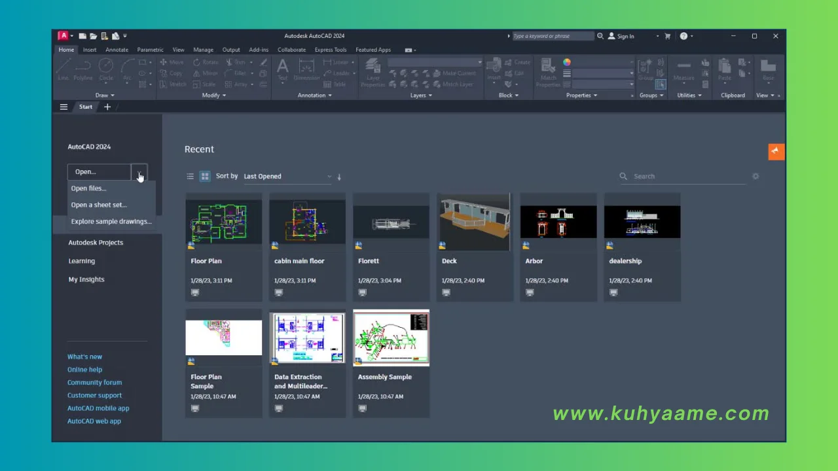Image resolution: width=838 pixels, height=471 pixels.
Task: Toggle group selection button in Groups panel
Action: pyautogui.click(x=661, y=84)
